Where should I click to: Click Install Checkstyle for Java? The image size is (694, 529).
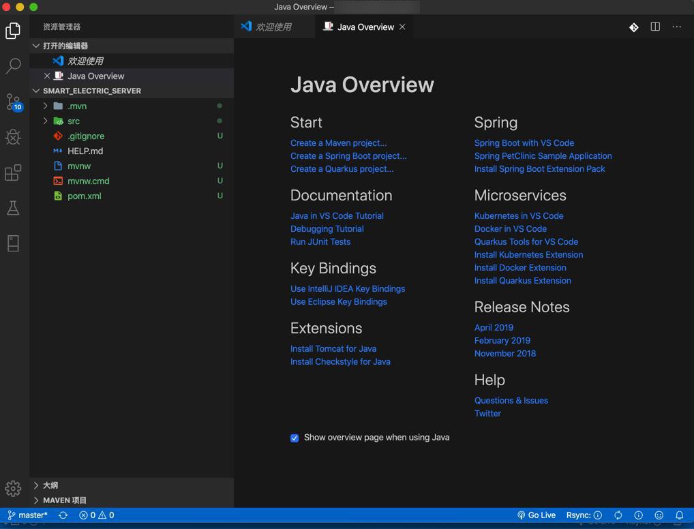(x=340, y=362)
